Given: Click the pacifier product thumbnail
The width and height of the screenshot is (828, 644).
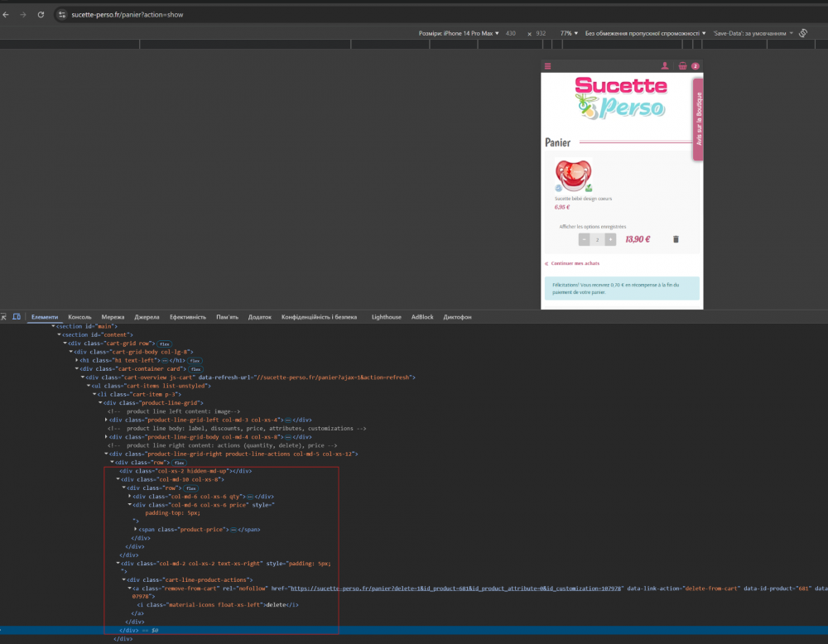Looking at the screenshot, I should 573,175.
